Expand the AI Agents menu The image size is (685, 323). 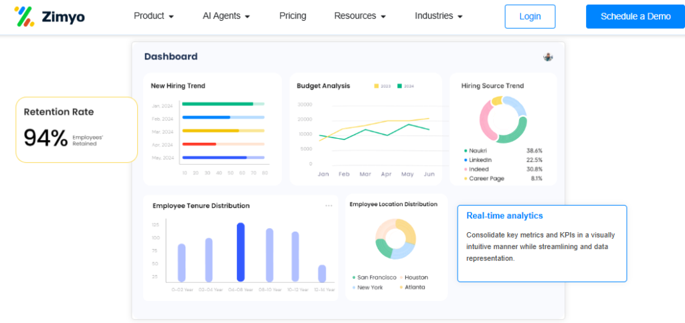(x=226, y=16)
